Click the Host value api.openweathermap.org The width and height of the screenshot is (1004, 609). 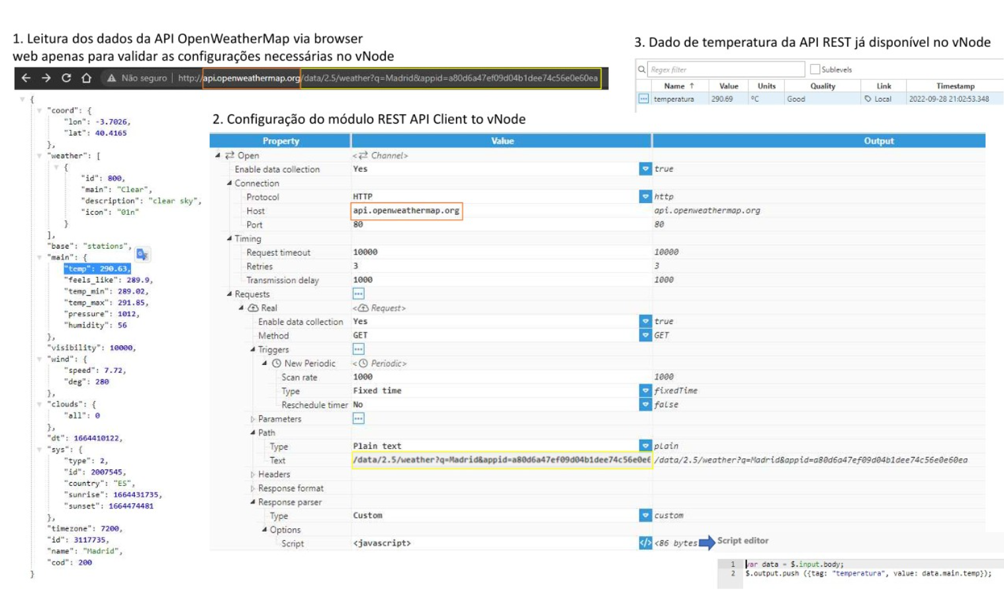(x=406, y=211)
